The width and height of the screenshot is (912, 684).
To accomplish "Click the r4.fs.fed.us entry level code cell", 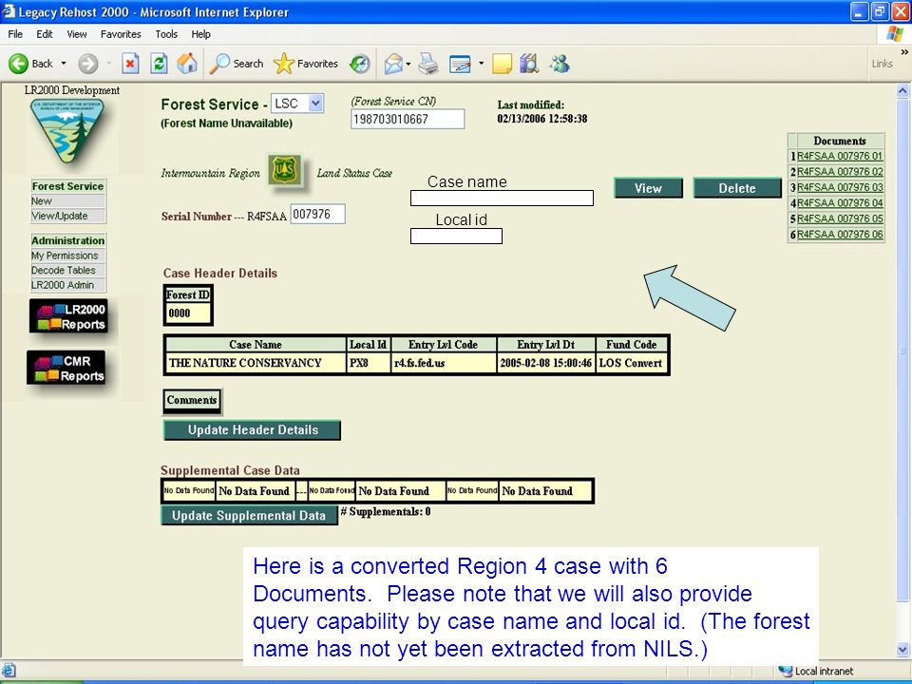I will (444, 363).
